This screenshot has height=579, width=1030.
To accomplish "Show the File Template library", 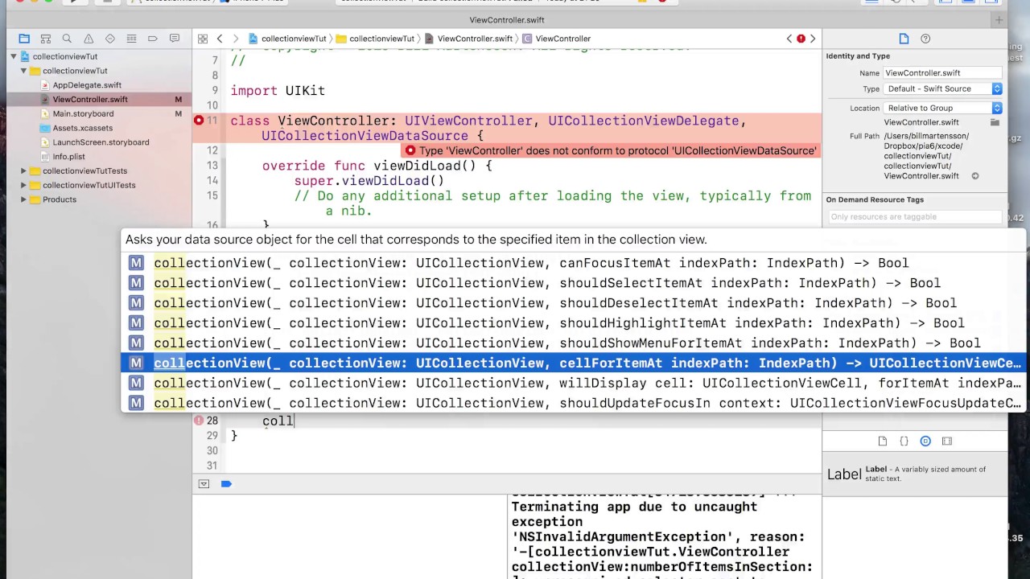I will click(883, 441).
